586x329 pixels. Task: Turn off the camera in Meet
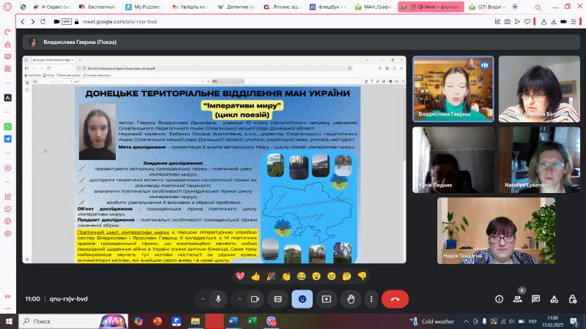click(x=254, y=298)
